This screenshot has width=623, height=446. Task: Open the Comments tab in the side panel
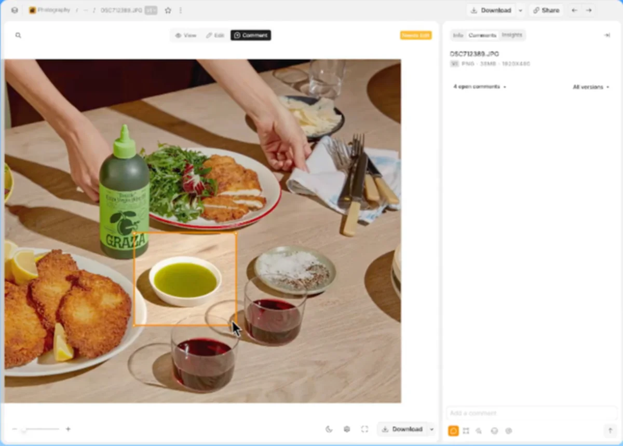482,35
